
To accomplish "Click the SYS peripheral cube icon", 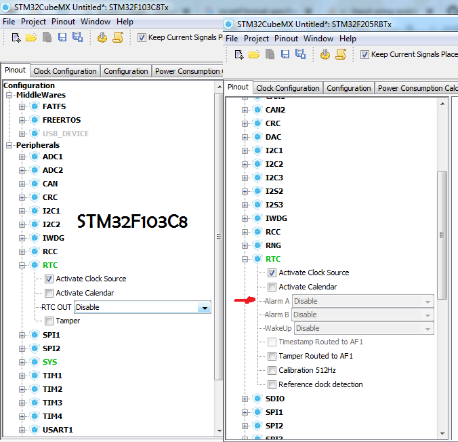I will pos(35,362).
